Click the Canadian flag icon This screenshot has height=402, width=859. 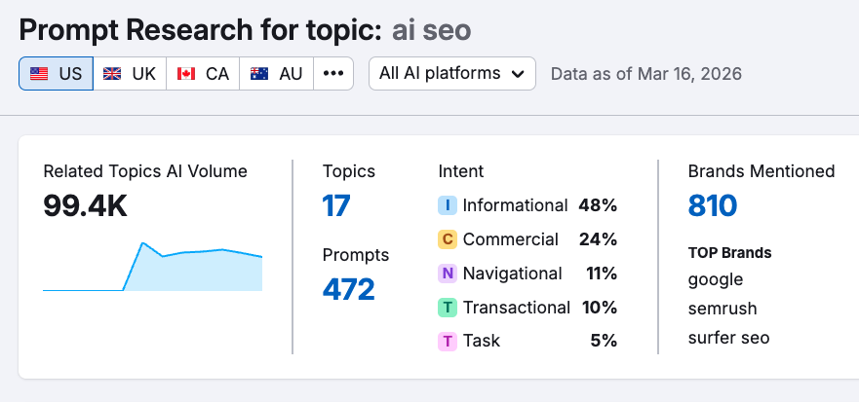(x=185, y=74)
